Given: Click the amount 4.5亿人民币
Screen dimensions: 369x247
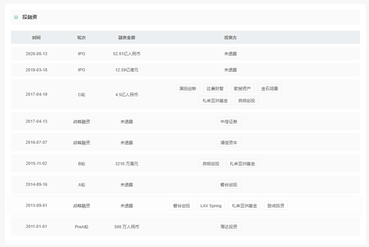Looking at the screenshot, I should 127,95.
